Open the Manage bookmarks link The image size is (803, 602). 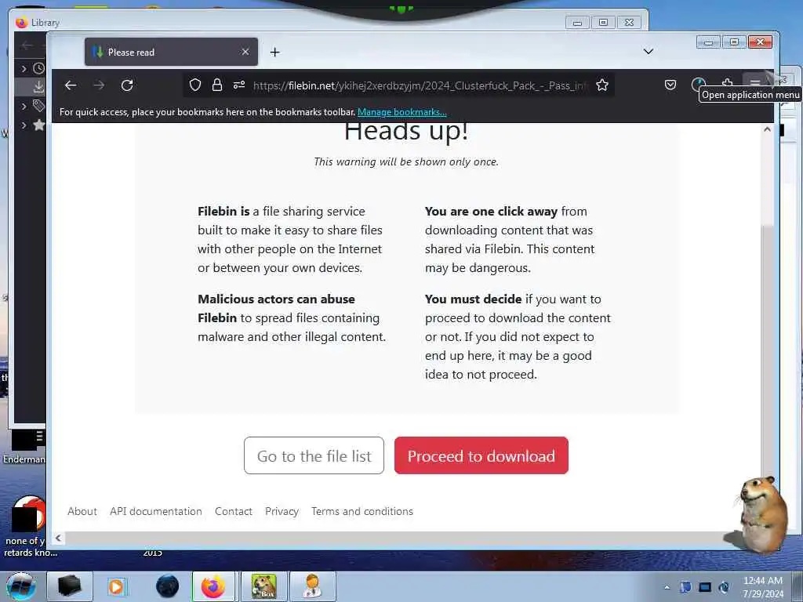tap(402, 112)
